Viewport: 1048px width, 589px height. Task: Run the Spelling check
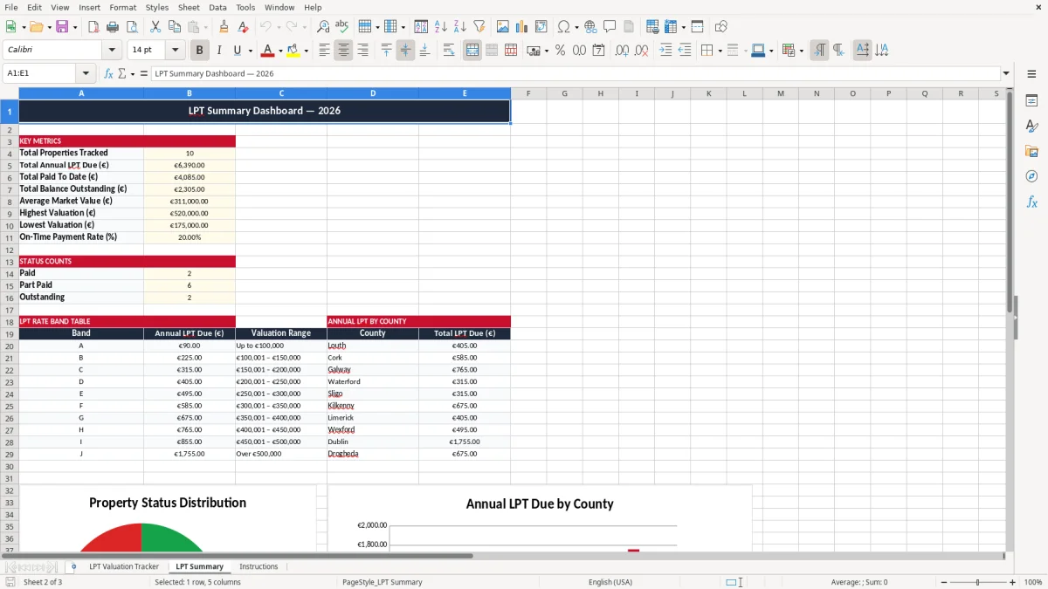[x=342, y=27]
